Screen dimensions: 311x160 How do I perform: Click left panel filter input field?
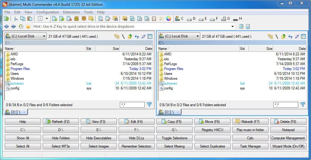(132, 105)
